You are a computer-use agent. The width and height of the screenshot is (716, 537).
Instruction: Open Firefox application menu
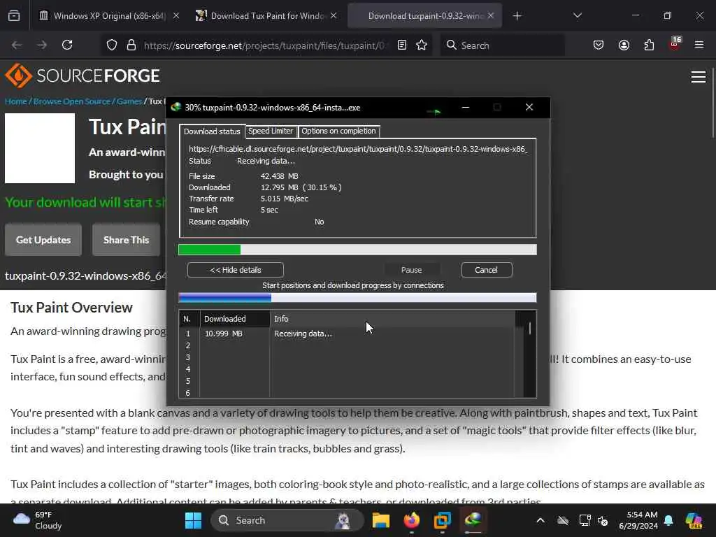699,45
